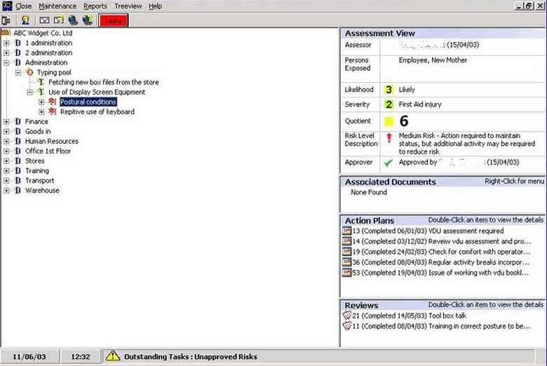Click the tree view toolbar icon

[6, 20]
